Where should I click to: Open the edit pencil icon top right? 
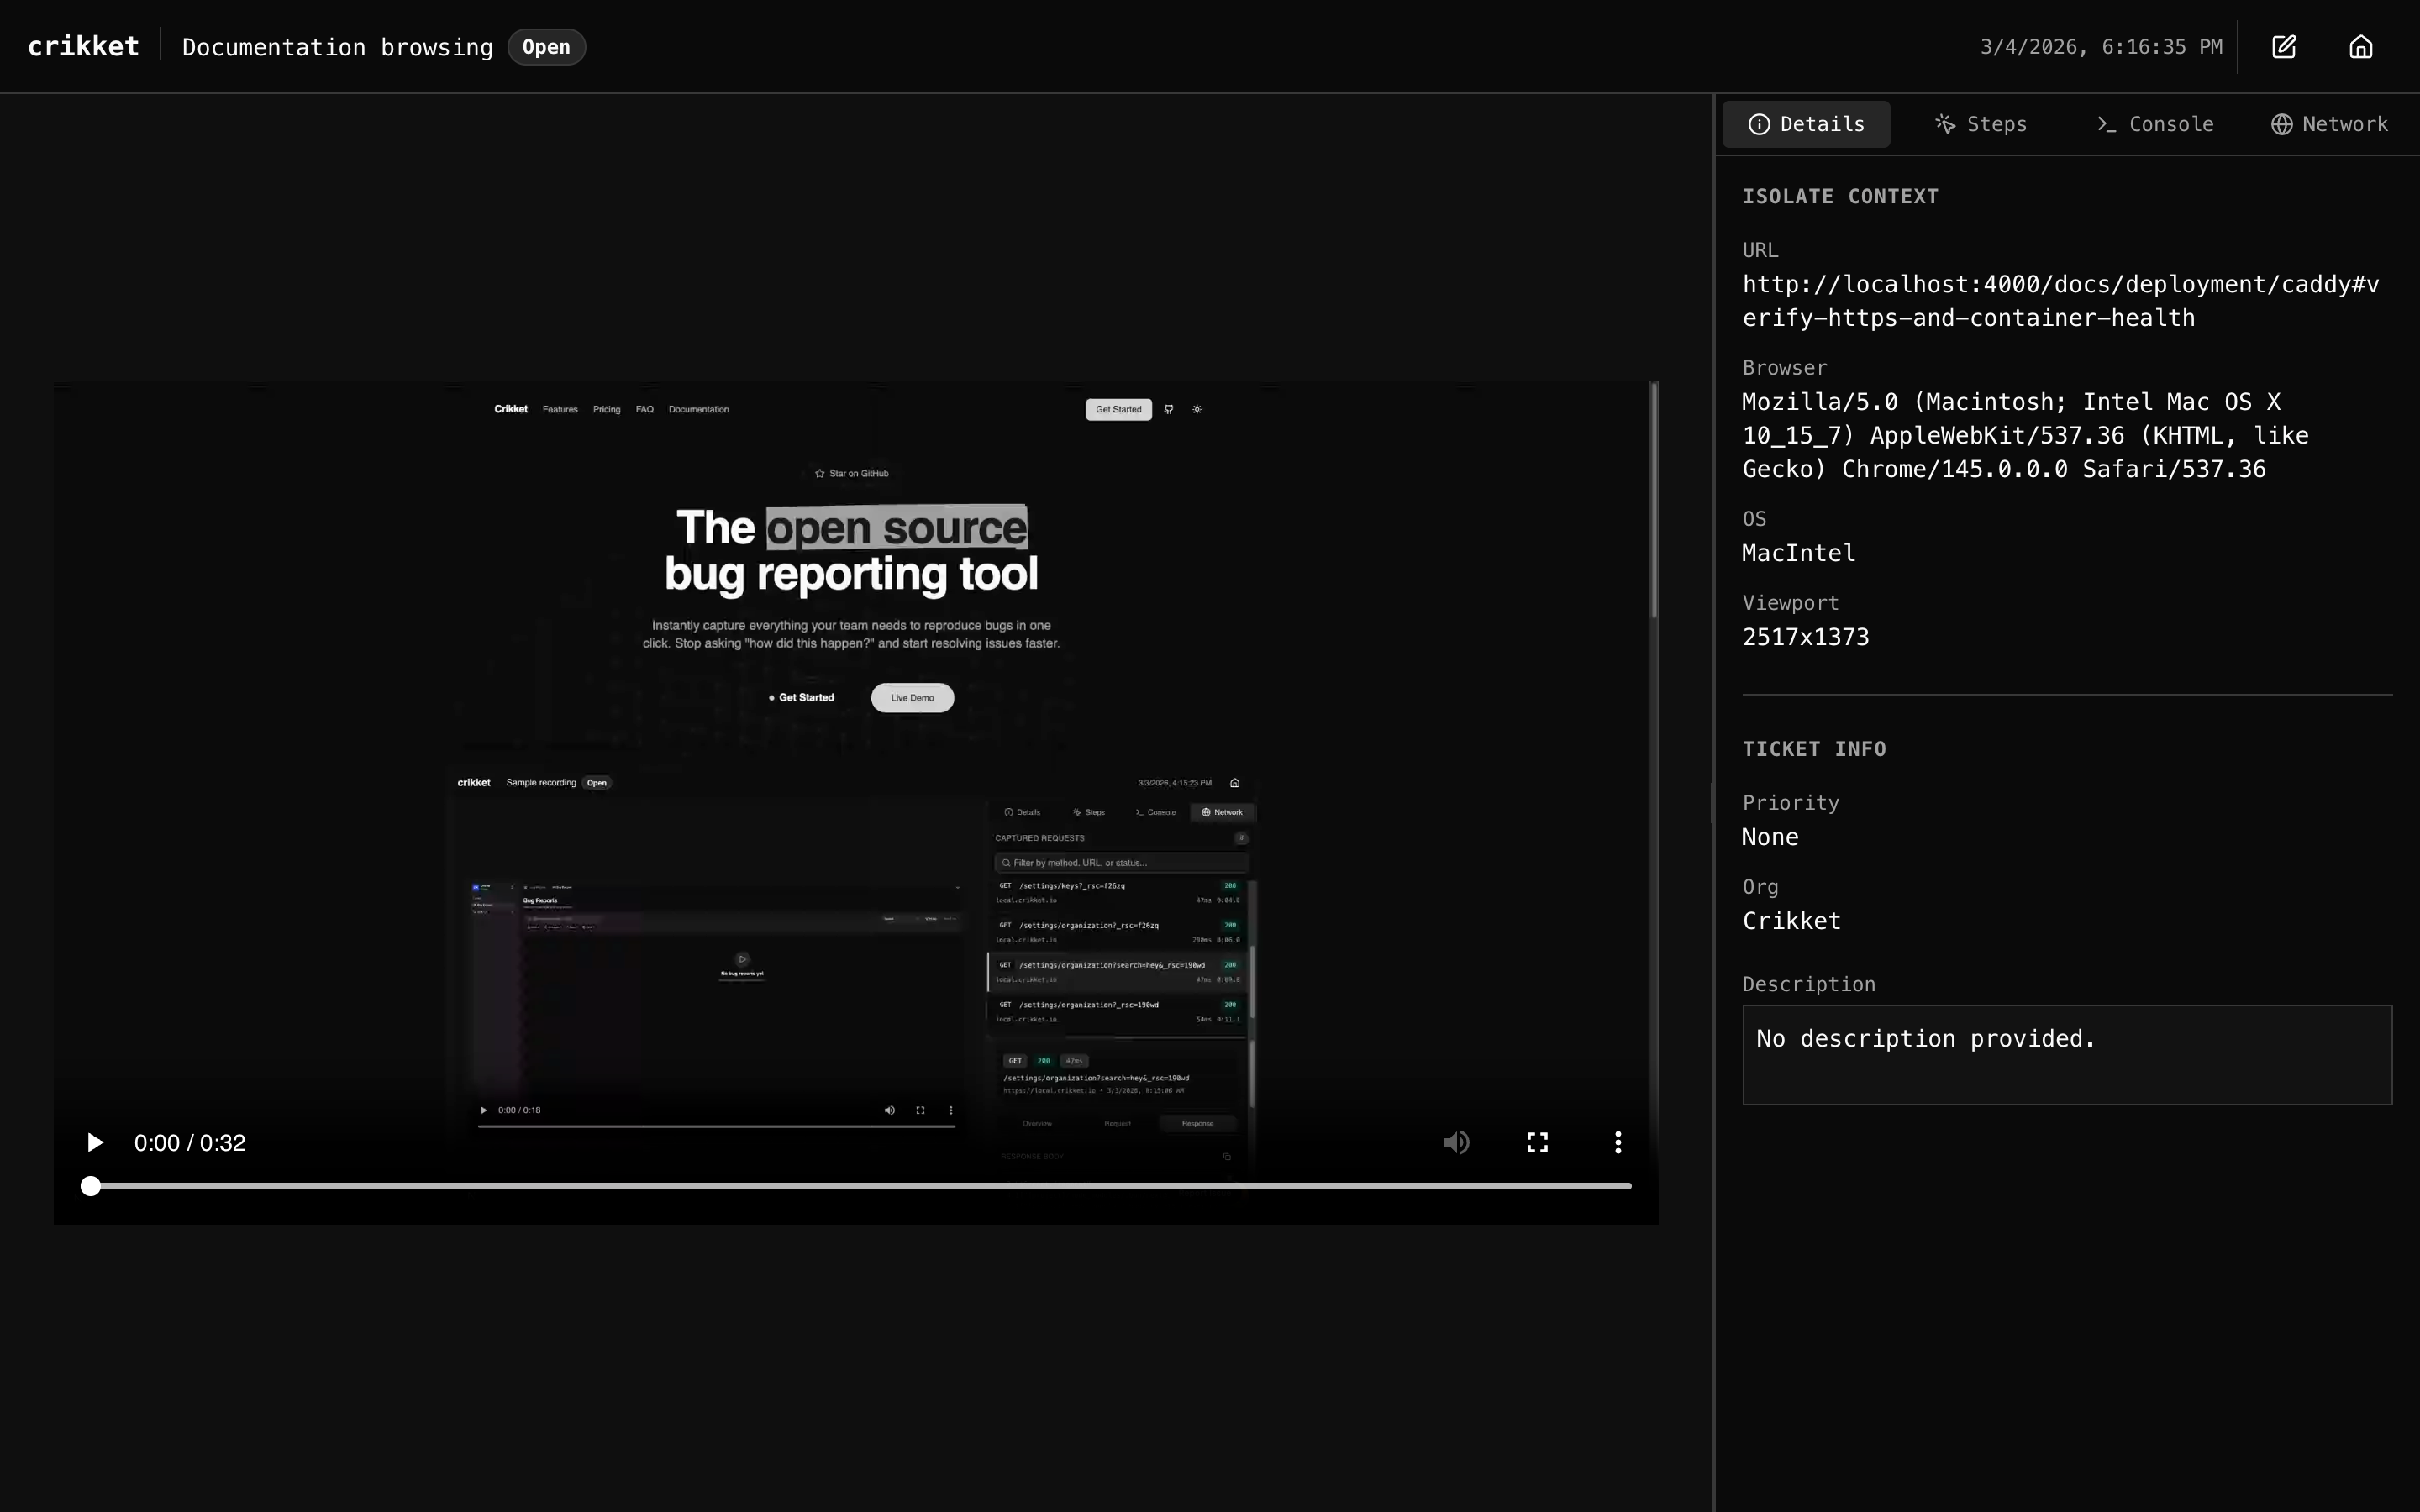2285,46
